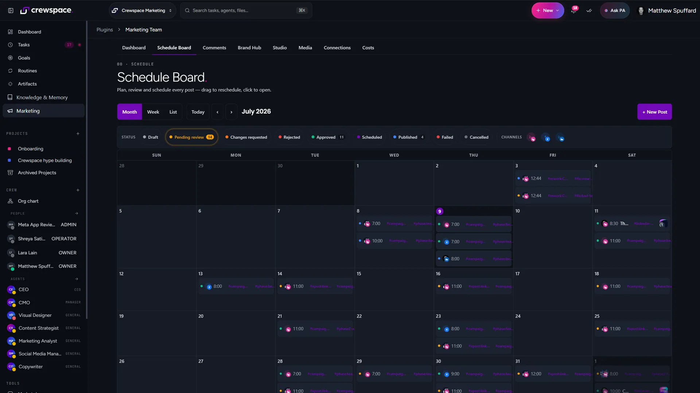Toggle the Draft status filter
The width and height of the screenshot is (700, 393).
pyautogui.click(x=150, y=137)
